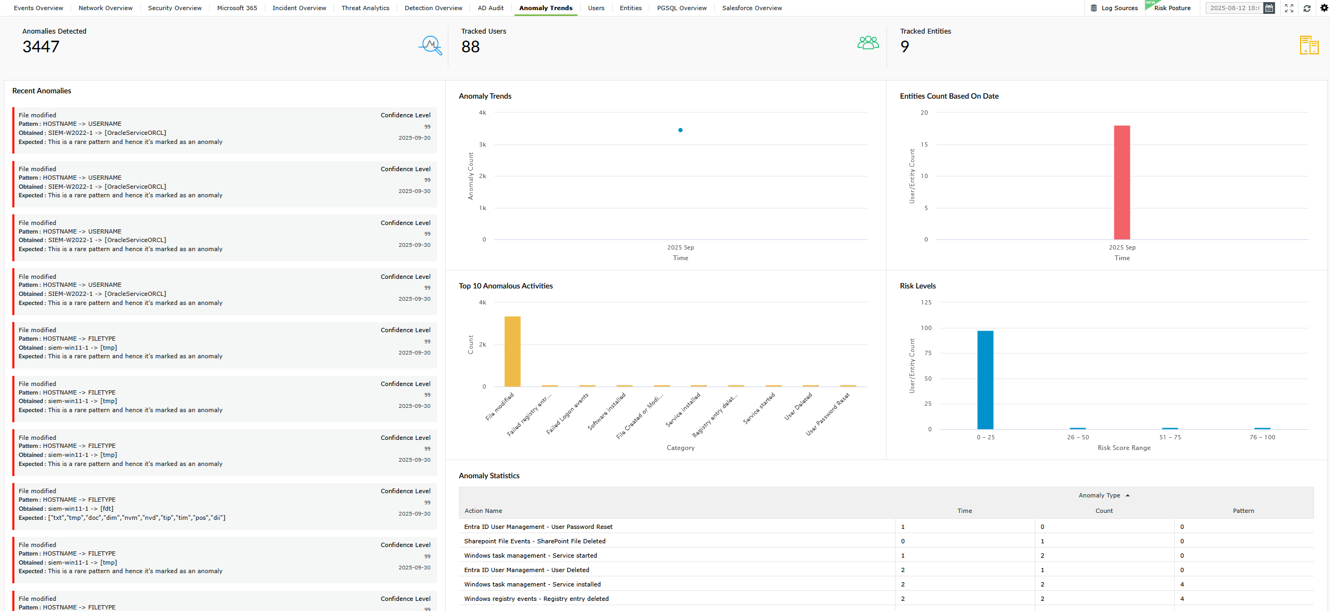Click the Anomaly Trends data point
This screenshot has width=1330, height=611.
680,130
